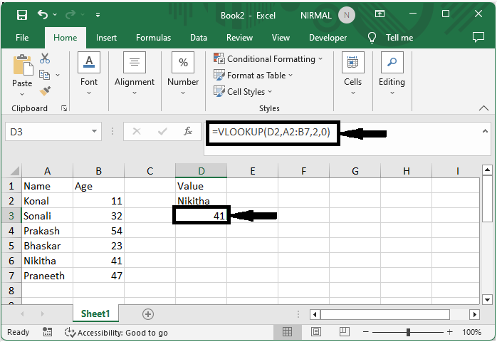
Task: Expand the Paste options arrow
Action: [22, 94]
